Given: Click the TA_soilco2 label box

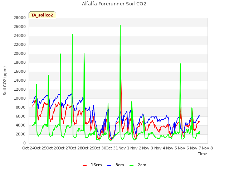Looking at the screenshot, I should (x=42, y=15).
